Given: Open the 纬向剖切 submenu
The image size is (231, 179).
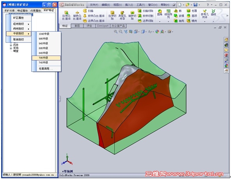Looking at the screenshot, I should point(19,29).
